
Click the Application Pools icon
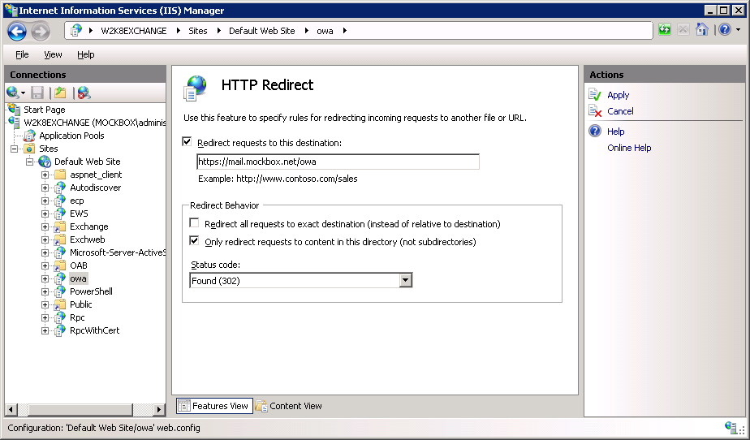pos(30,136)
